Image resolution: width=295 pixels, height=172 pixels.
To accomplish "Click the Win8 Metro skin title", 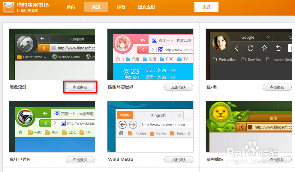I will [121, 159].
